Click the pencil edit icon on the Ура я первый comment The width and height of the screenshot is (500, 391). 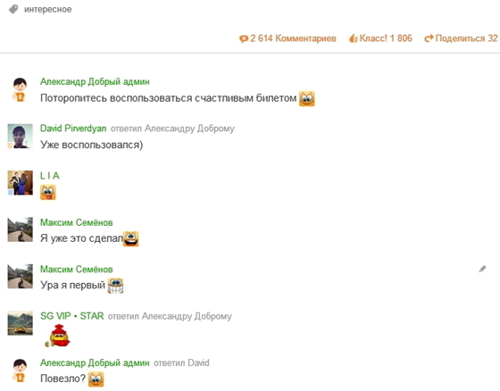click(x=482, y=270)
